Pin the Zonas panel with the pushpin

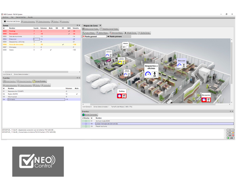pos(77,25)
